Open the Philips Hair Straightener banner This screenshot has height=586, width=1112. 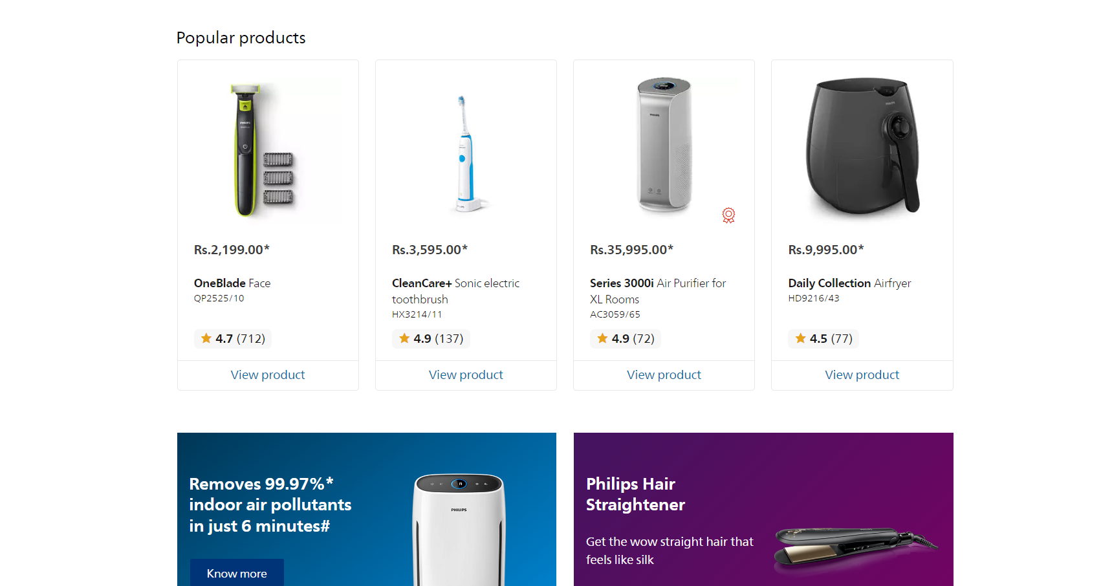click(x=763, y=510)
